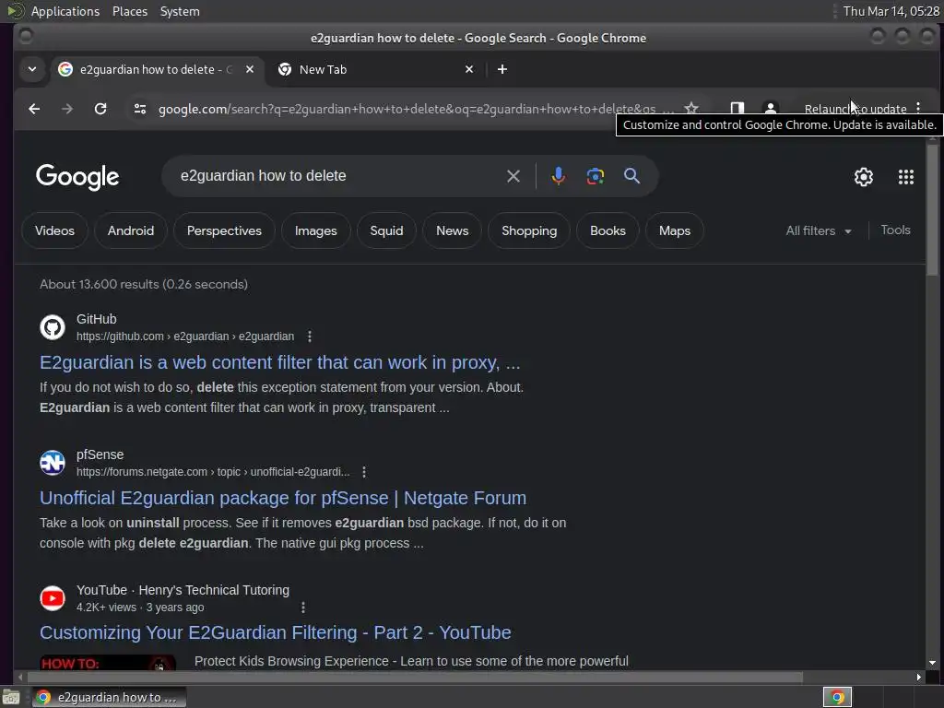The width and height of the screenshot is (944, 708).
Task: Select the Chrome taskbar window button
Action: tap(109, 697)
